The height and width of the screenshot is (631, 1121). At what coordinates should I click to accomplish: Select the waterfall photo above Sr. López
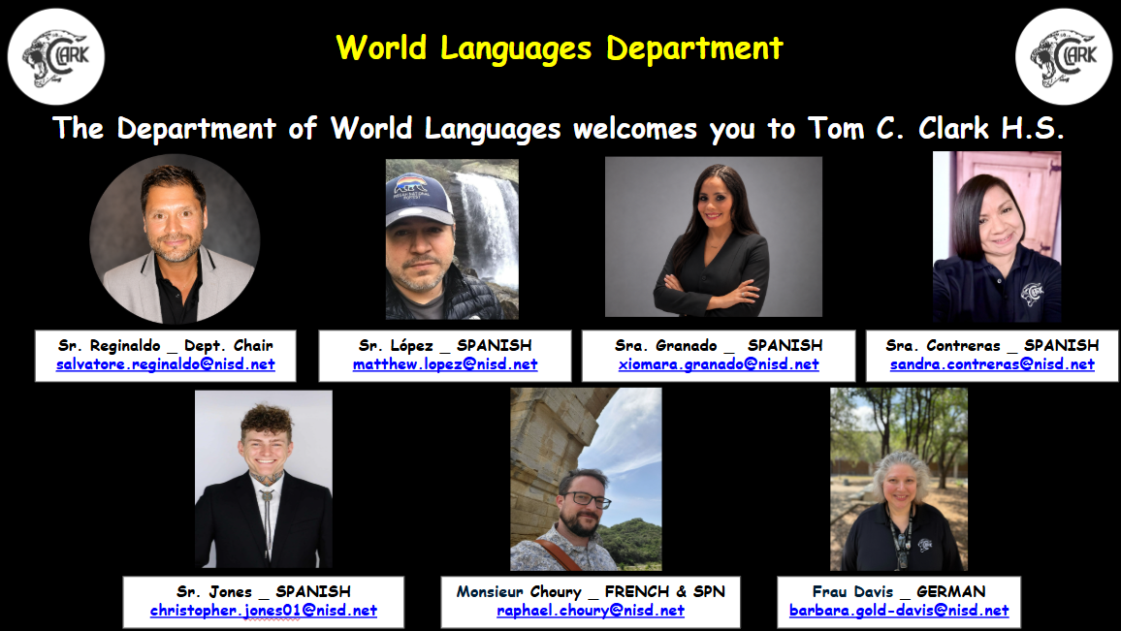click(452, 238)
